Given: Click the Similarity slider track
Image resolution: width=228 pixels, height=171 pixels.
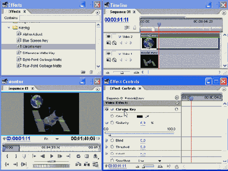Looking at the screenshot, I should tap(140, 133).
